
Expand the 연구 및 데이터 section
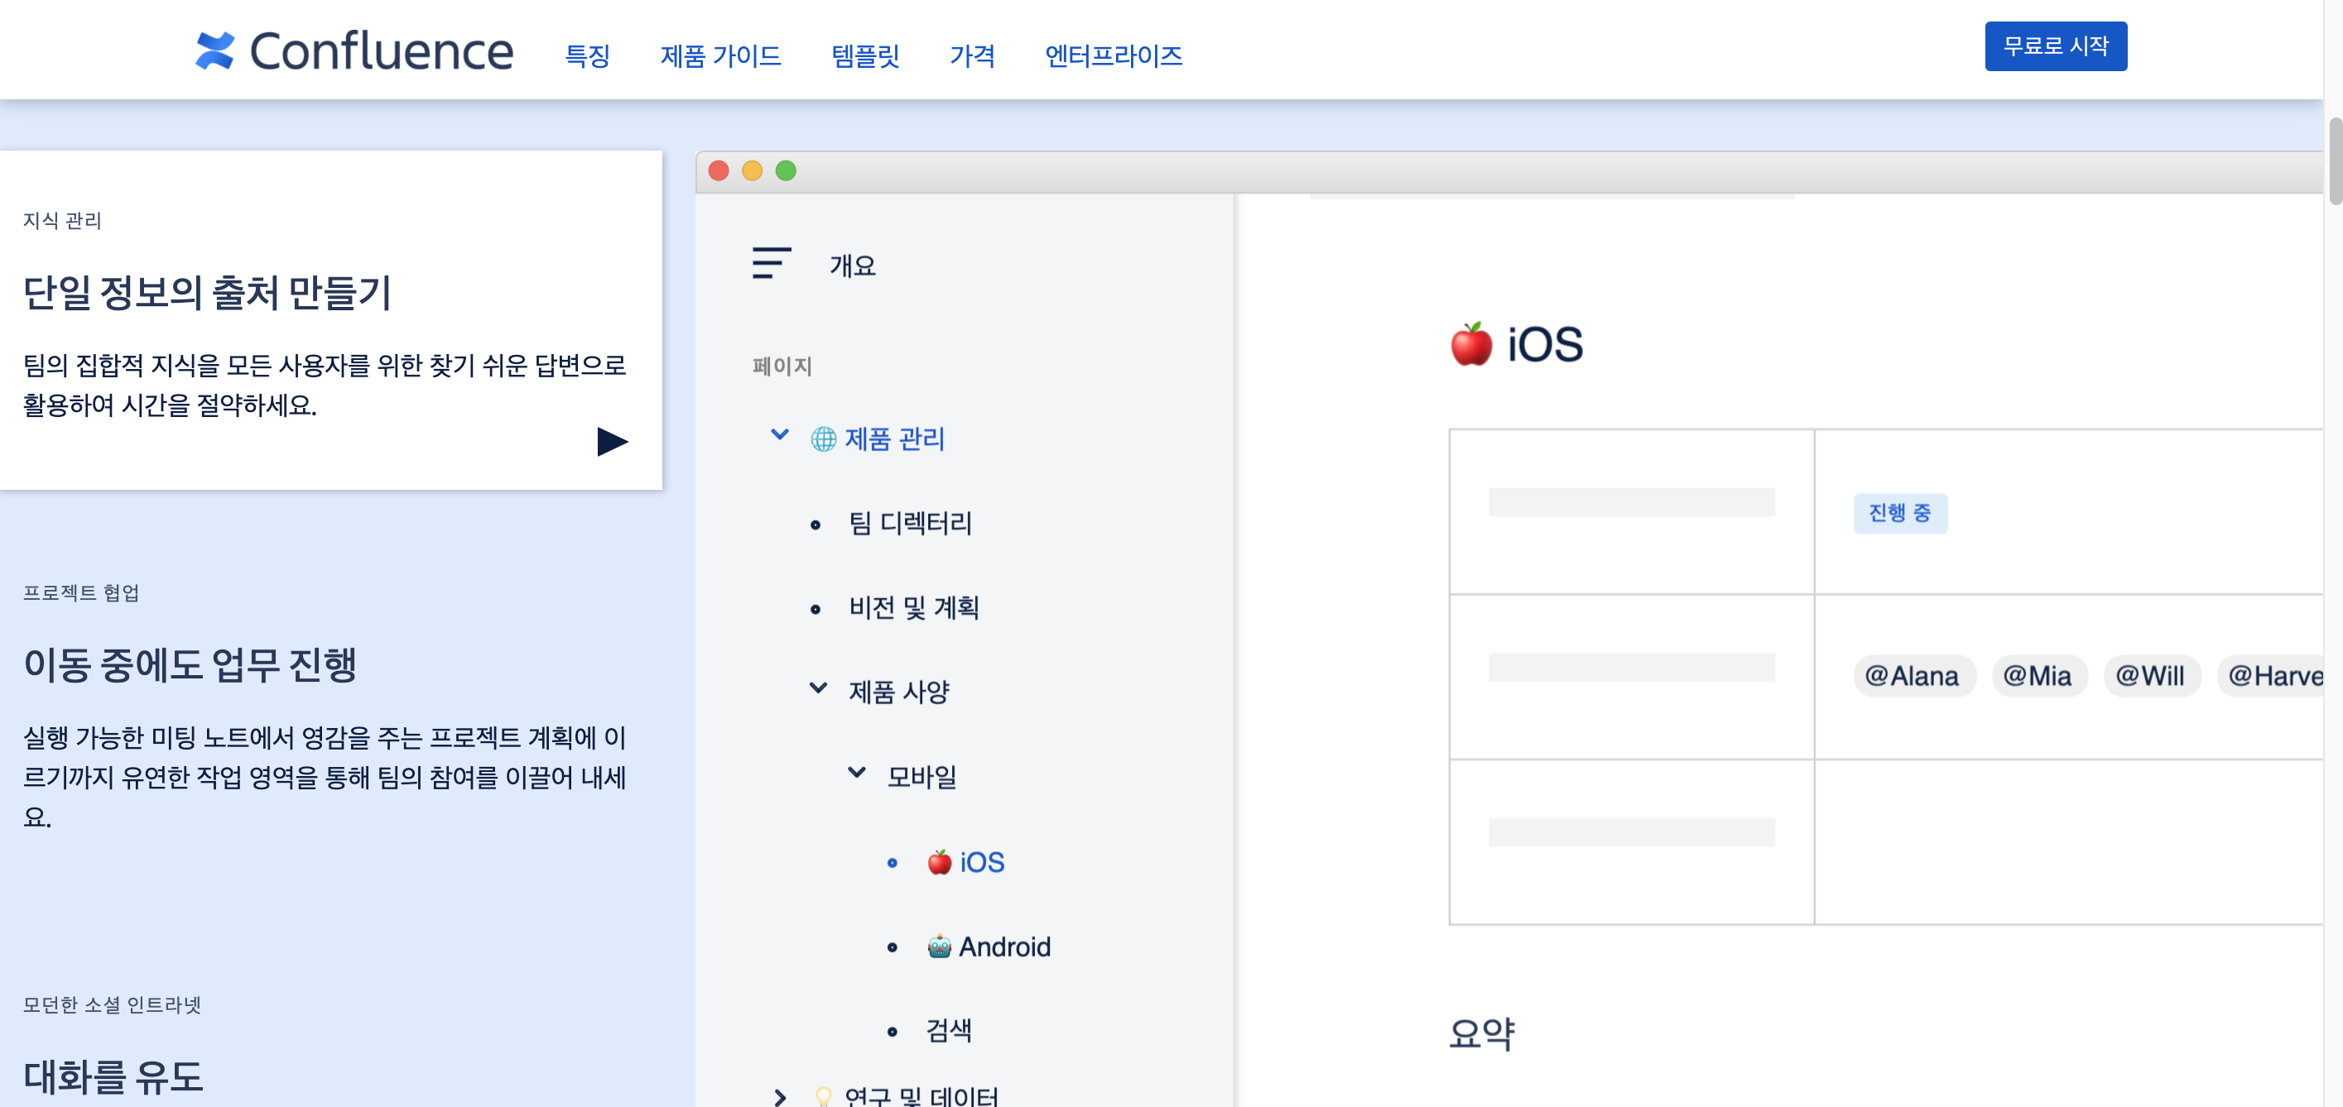pyautogui.click(x=780, y=1096)
